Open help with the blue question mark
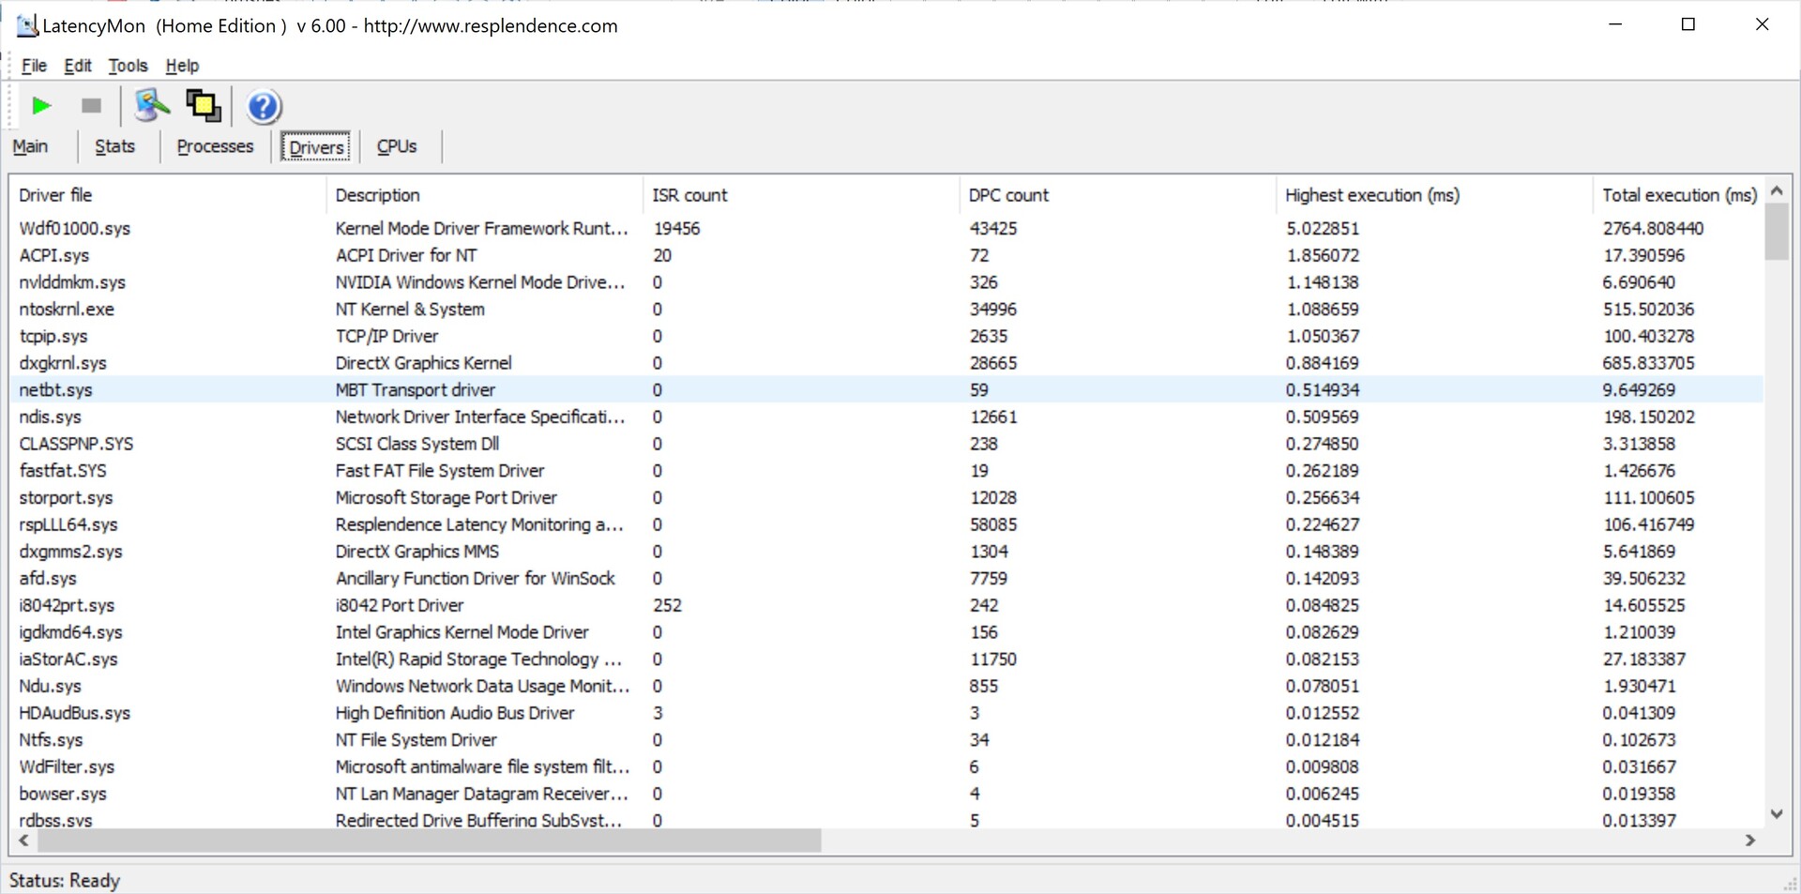This screenshot has height=894, width=1801. point(264,107)
